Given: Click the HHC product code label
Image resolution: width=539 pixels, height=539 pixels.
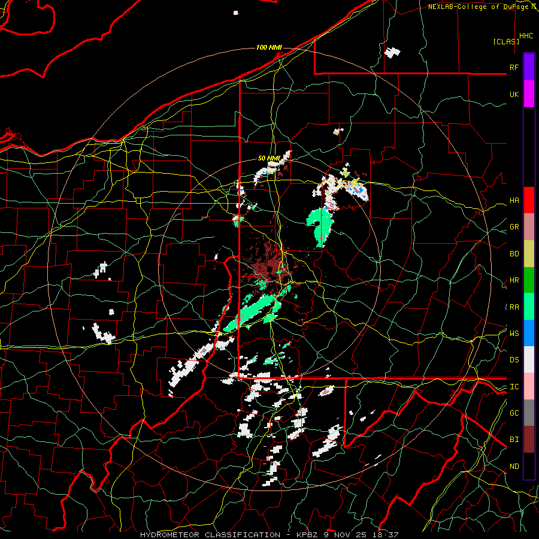Looking at the screenshot, I should click(526, 36).
